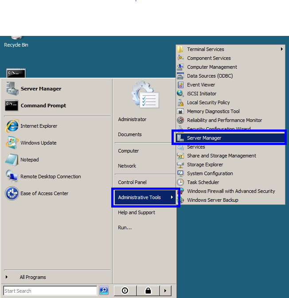289x298 pixels.
Task: Click the Data Sources (ODBC) icon
Action: point(180,76)
